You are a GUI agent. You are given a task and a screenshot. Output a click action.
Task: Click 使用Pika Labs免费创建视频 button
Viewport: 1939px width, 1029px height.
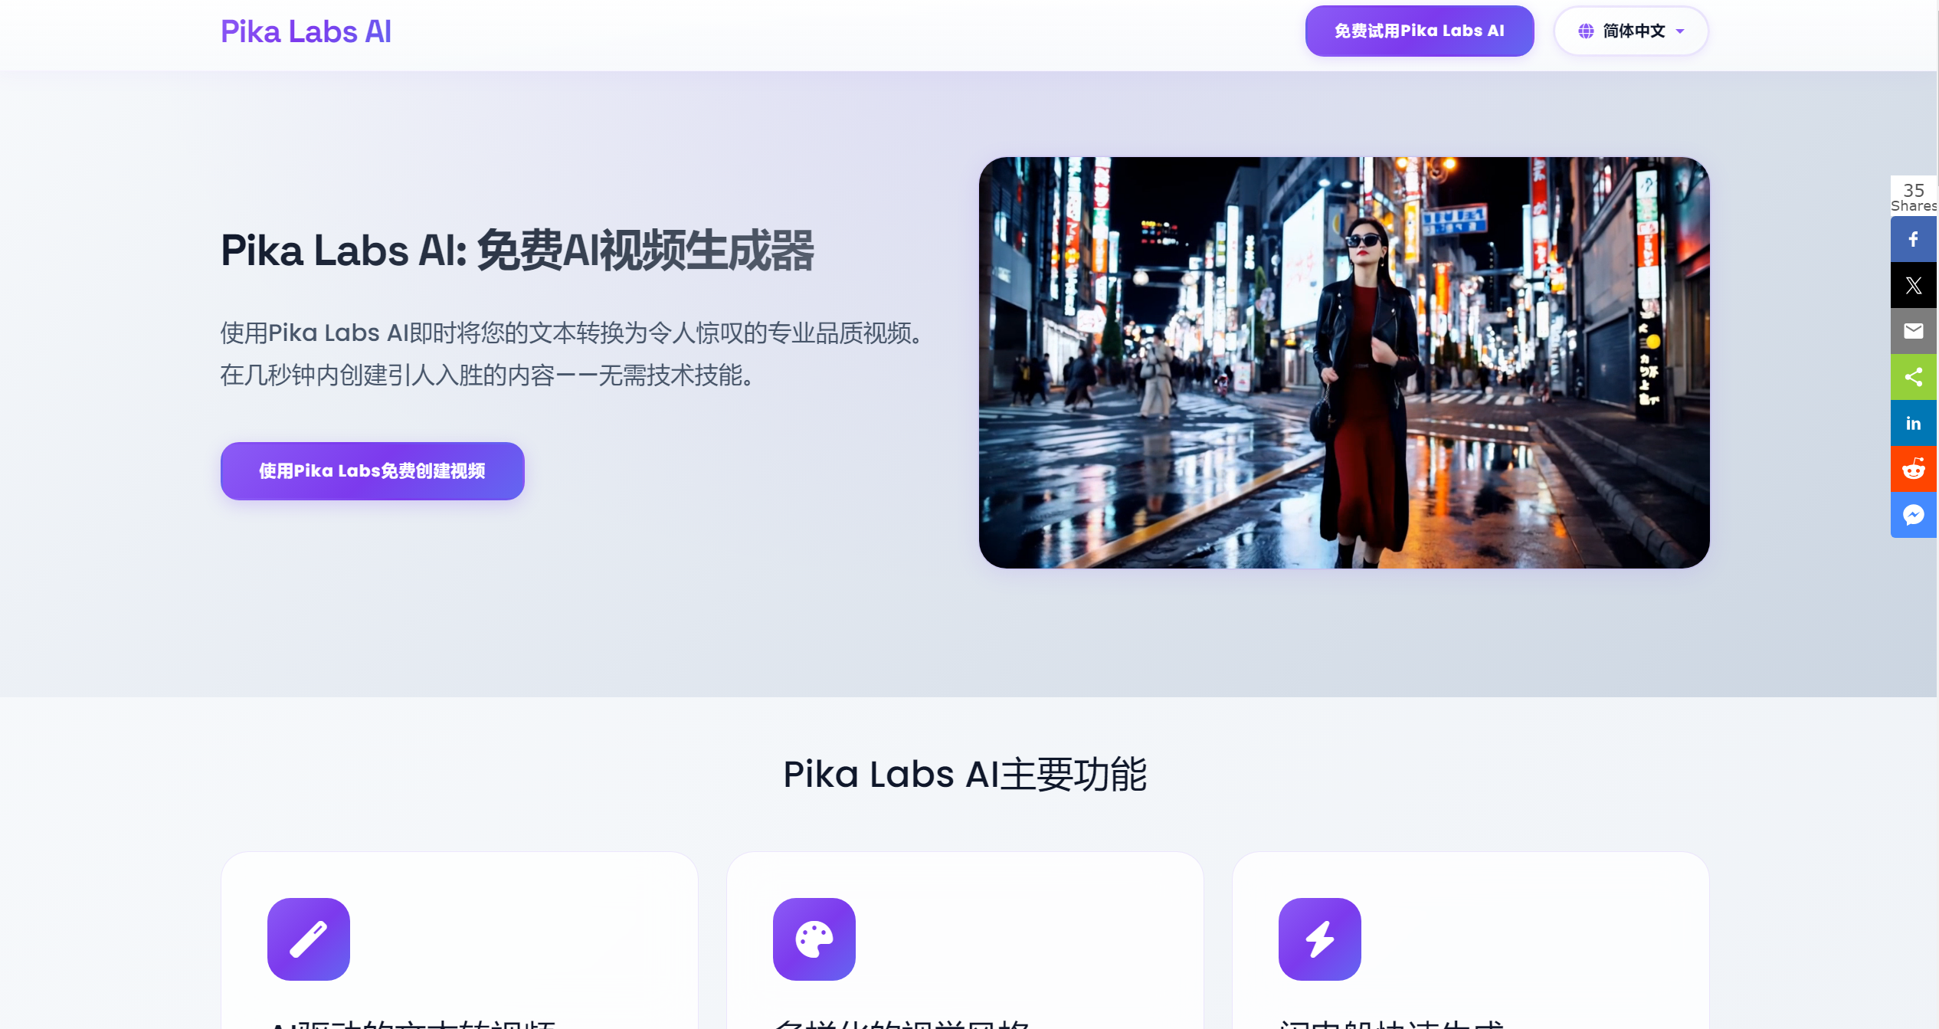click(x=372, y=470)
